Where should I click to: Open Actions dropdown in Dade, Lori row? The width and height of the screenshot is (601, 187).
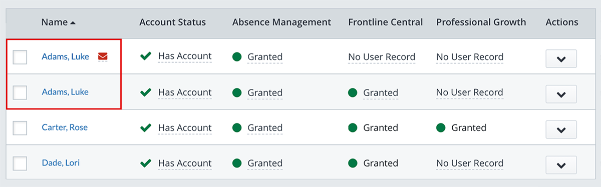click(x=561, y=165)
